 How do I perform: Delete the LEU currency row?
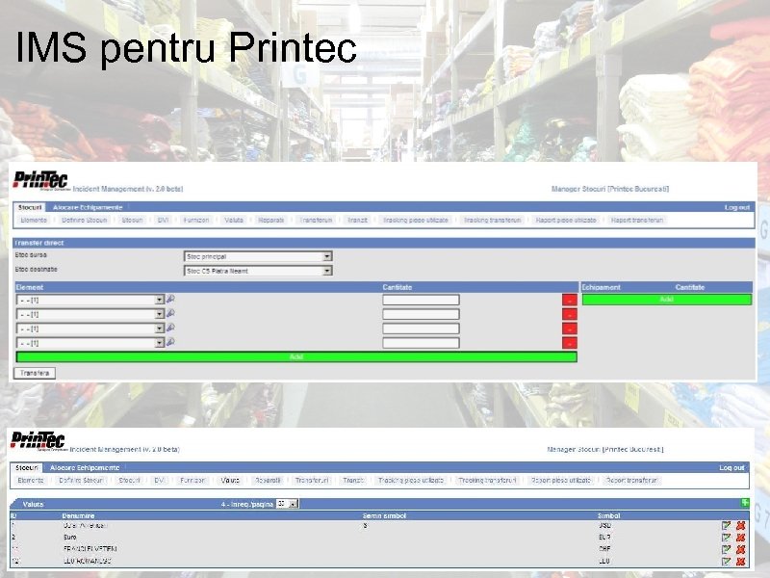(x=740, y=562)
